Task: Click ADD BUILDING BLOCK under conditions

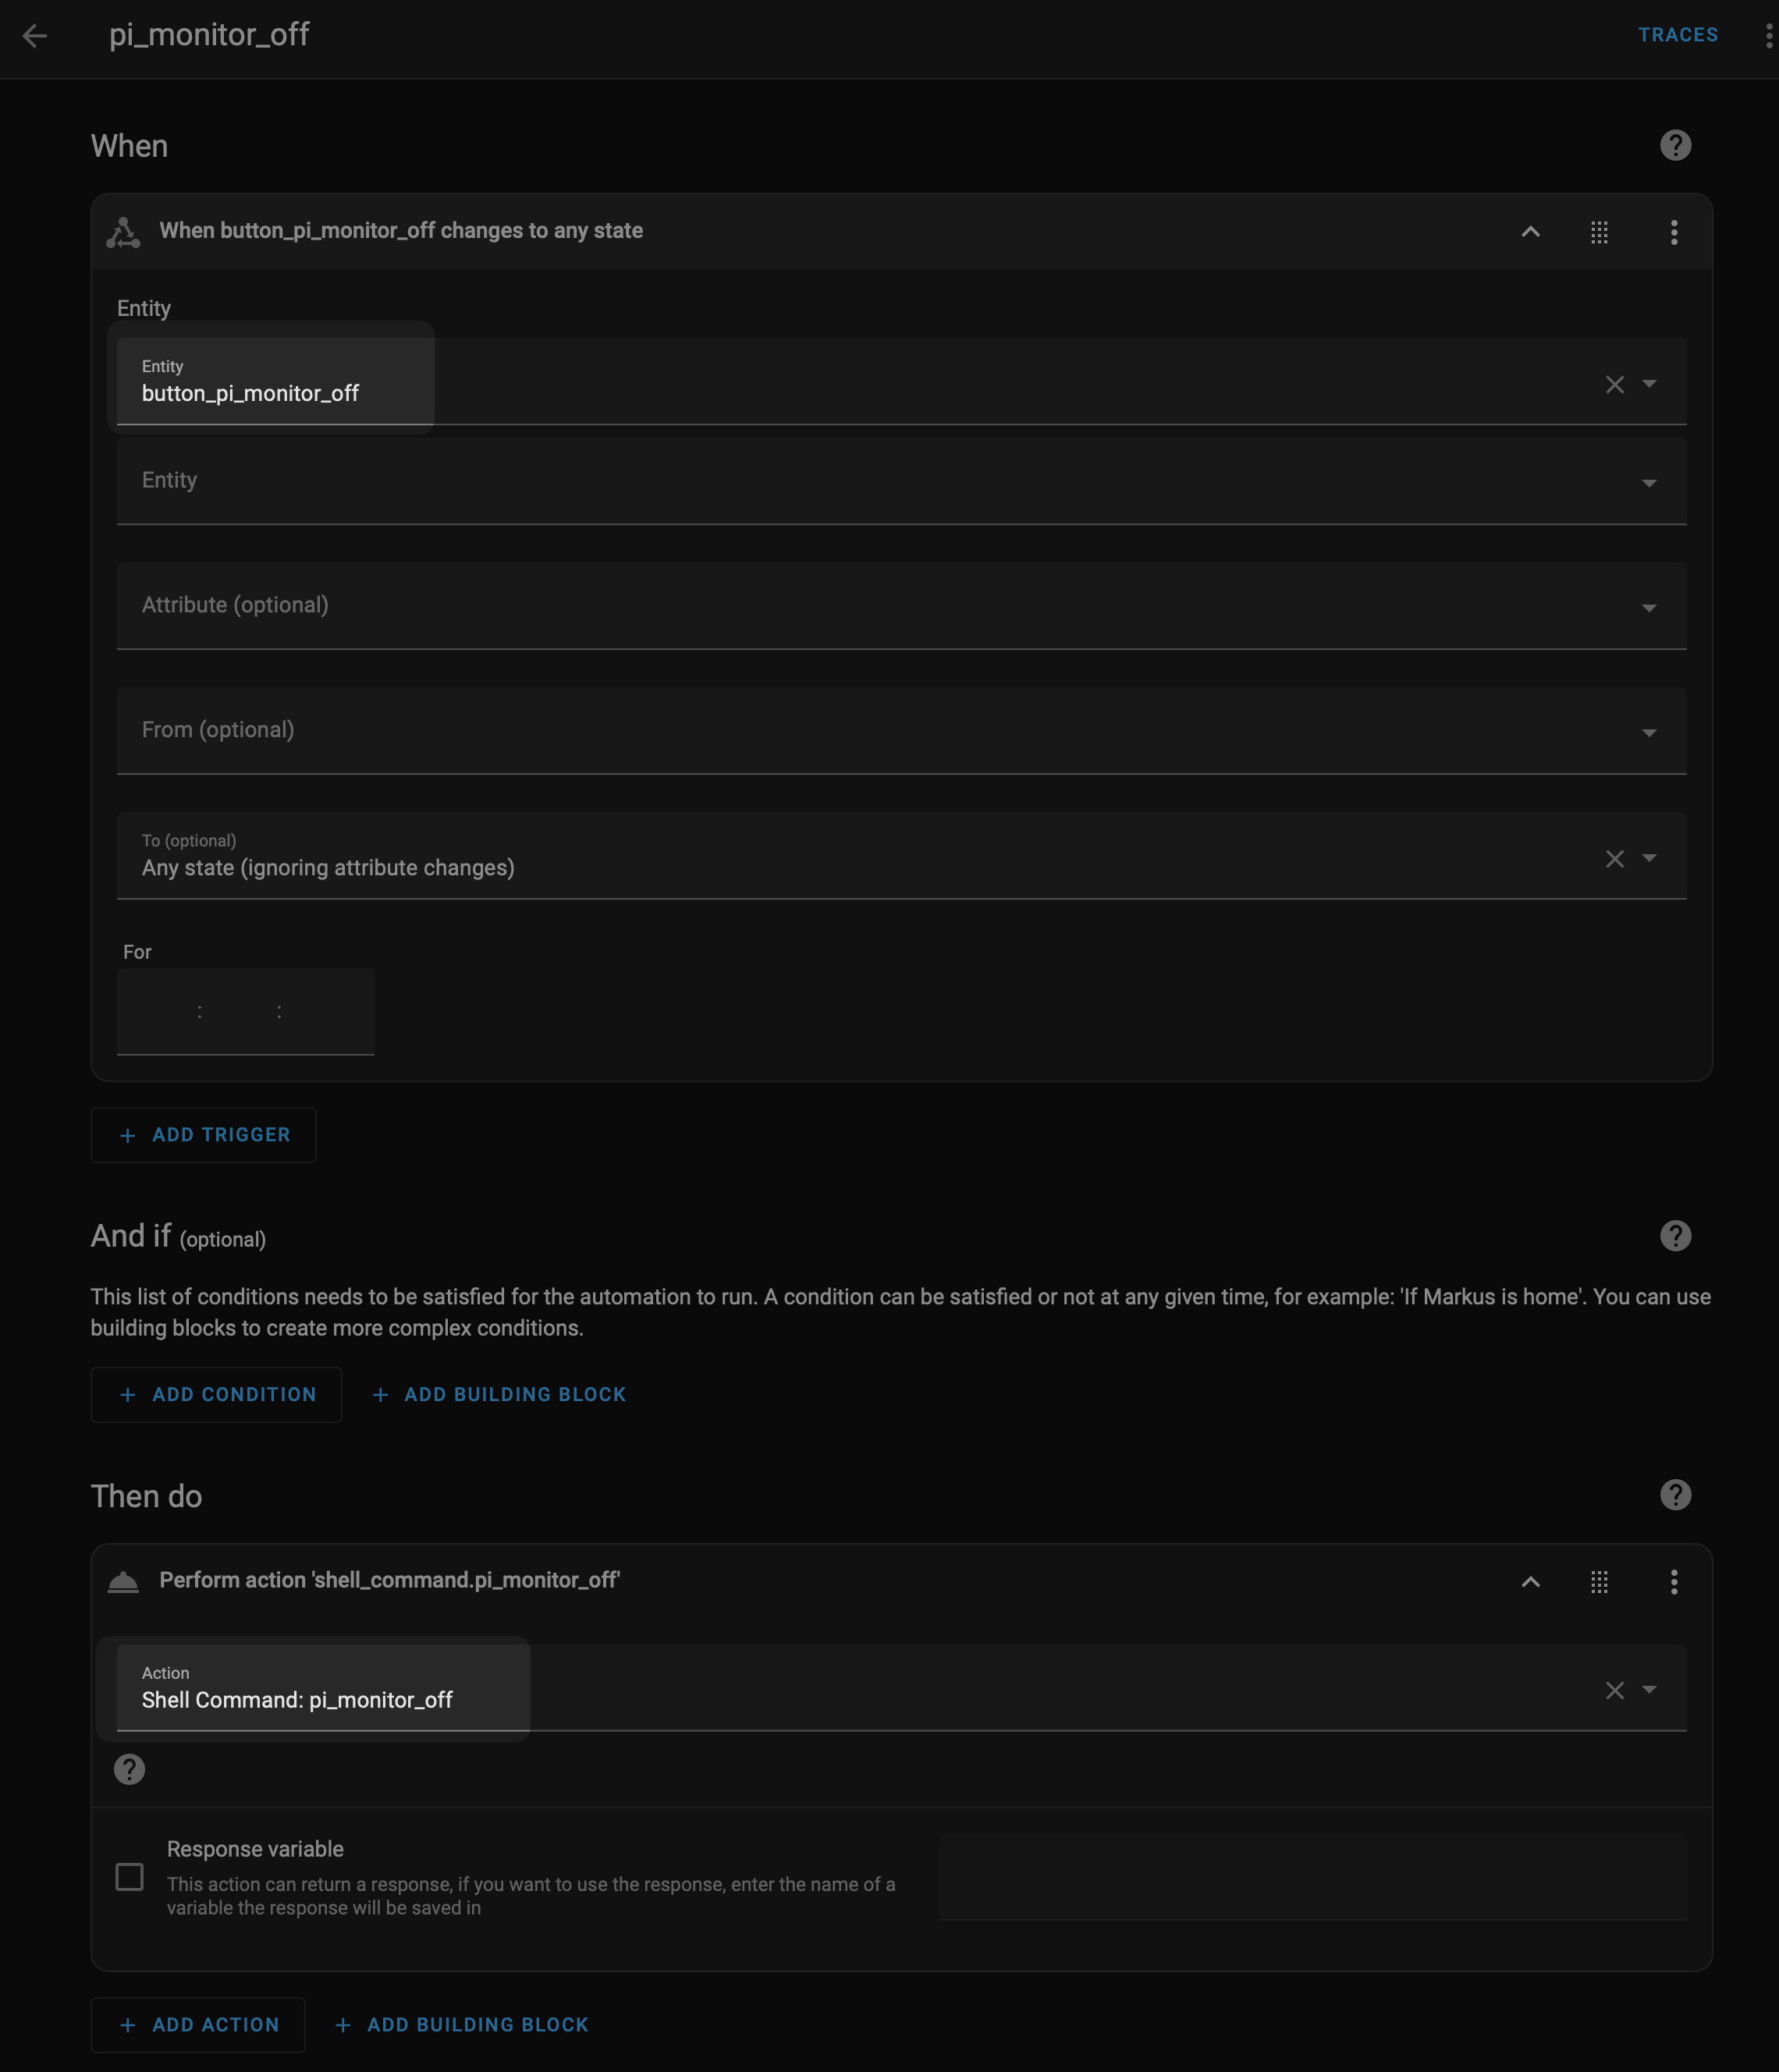Action: (x=499, y=1394)
